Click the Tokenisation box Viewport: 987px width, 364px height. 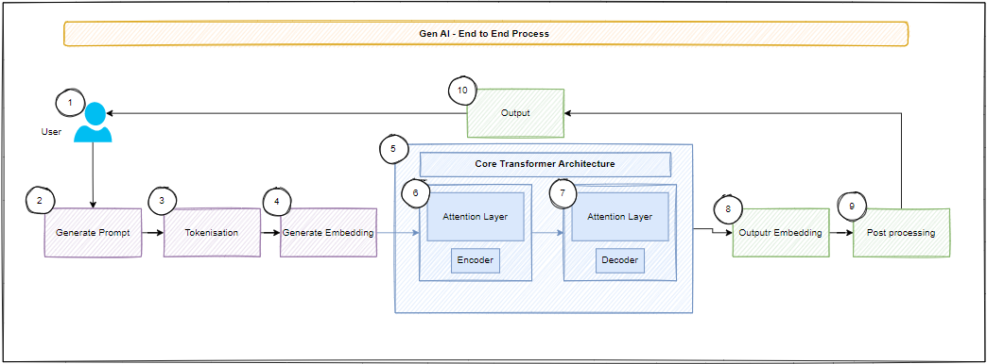[212, 233]
